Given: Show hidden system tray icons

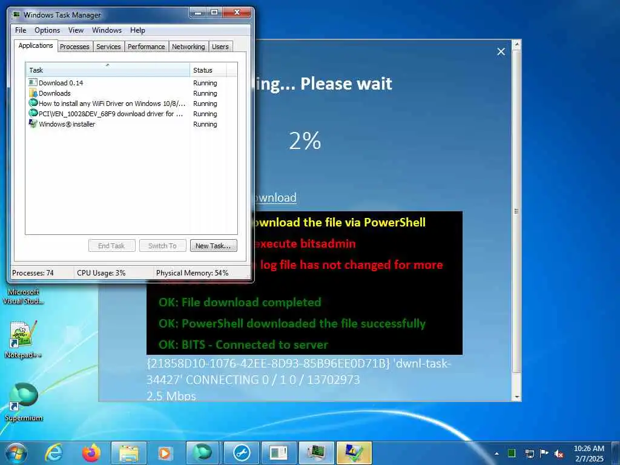Looking at the screenshot, I should click(496, 453).
